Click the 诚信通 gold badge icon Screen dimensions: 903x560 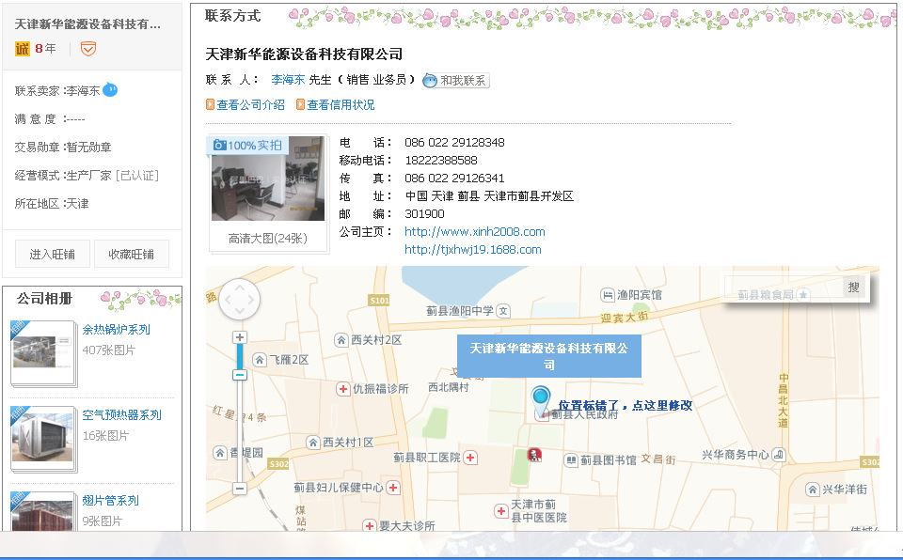click(x=23, y=49)
